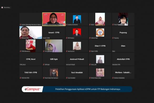This screenshot has height=103, width=154.
Task: Click the Pelatihan Penggunaan Aplikasi eSPMI banner text
Action: [88, 89]
